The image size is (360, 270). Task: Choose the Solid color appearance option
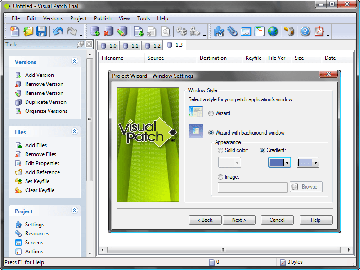(220, 150)
